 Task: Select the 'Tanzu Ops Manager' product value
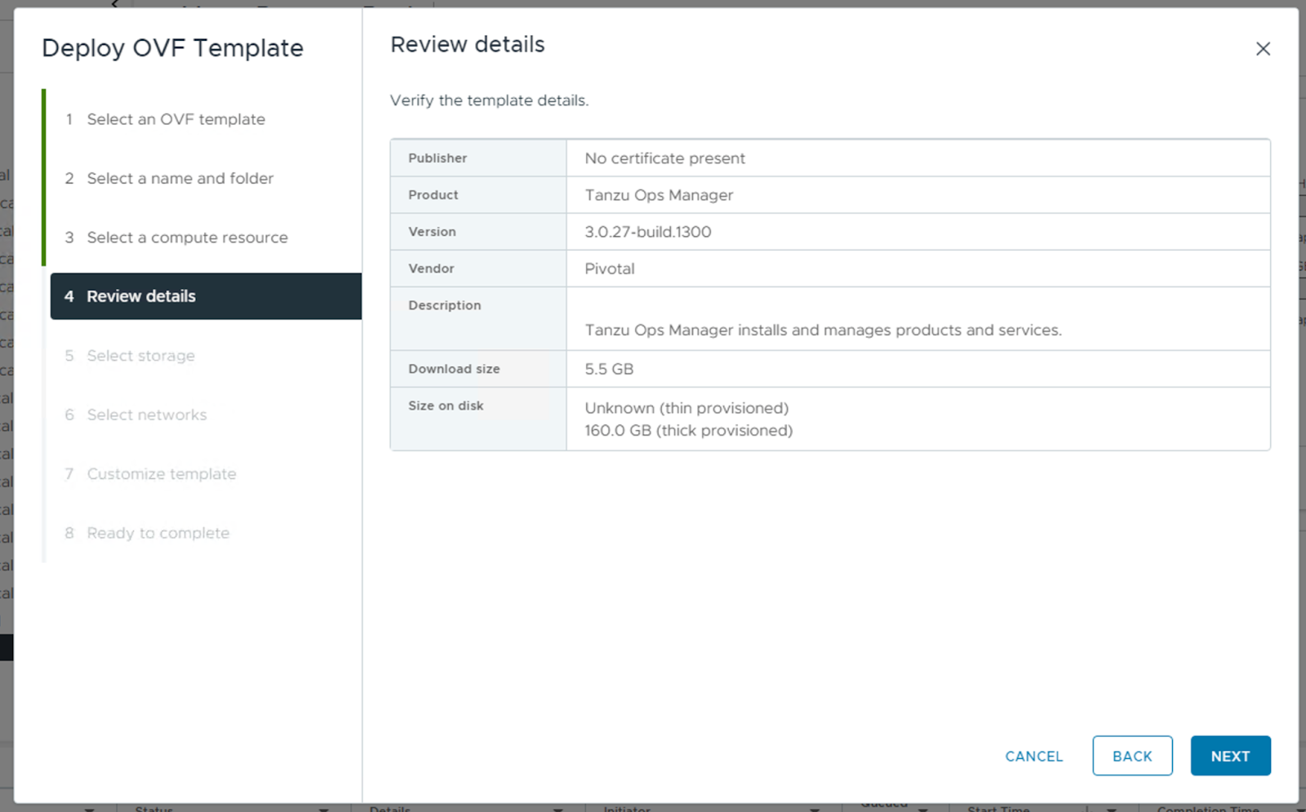click(659, 195)
